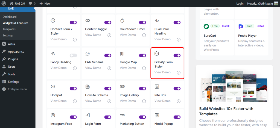Click the FAQ Schema bubble icon
Screen dimensions: 280x128
click(x=87, y=54)
